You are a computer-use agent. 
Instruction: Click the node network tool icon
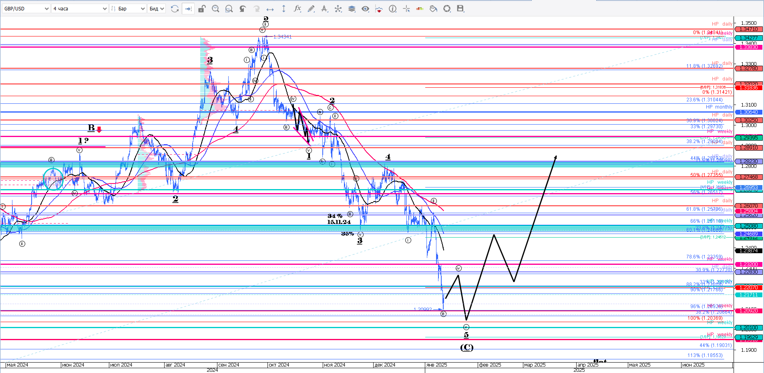(338, 8)
